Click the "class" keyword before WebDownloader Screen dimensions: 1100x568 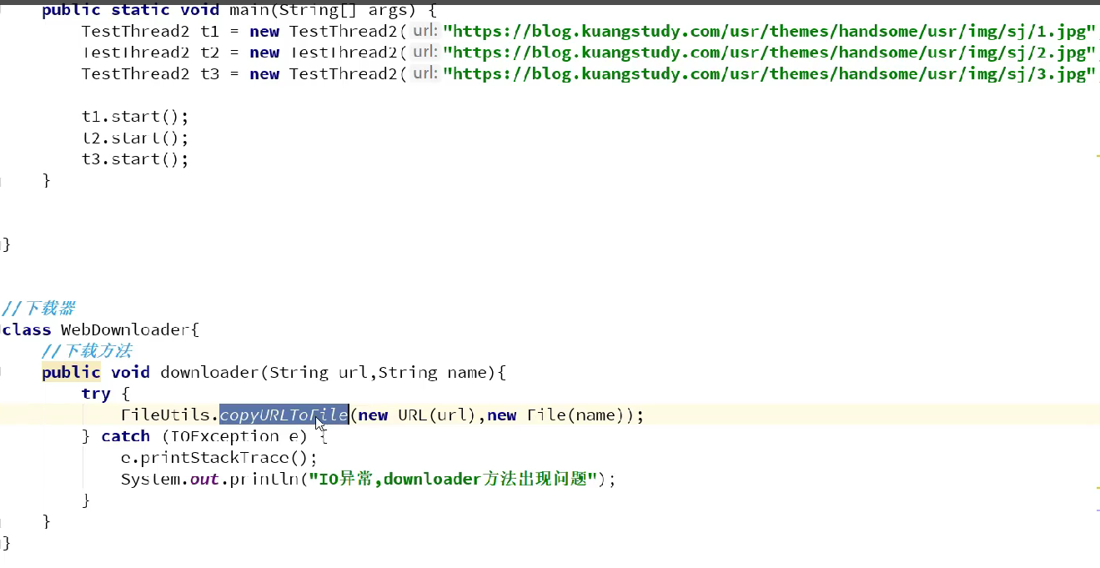point(27,329)
